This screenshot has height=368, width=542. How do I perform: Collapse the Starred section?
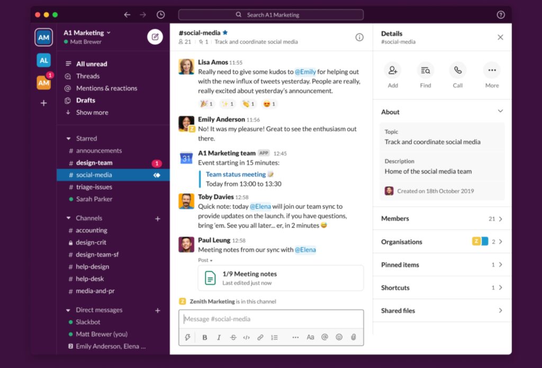click(68, 139)
